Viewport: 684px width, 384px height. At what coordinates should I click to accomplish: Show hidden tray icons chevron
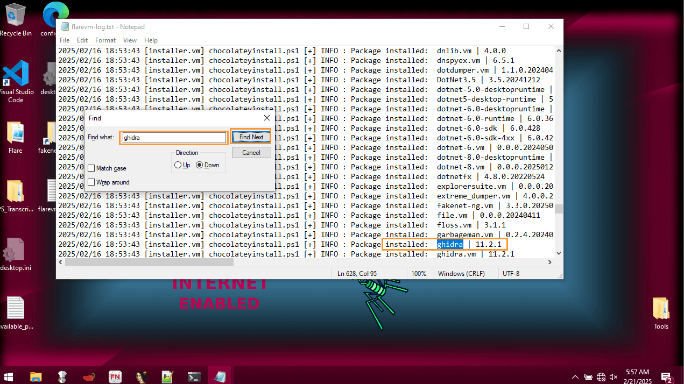pyautogui.click(x=575, y=377)
